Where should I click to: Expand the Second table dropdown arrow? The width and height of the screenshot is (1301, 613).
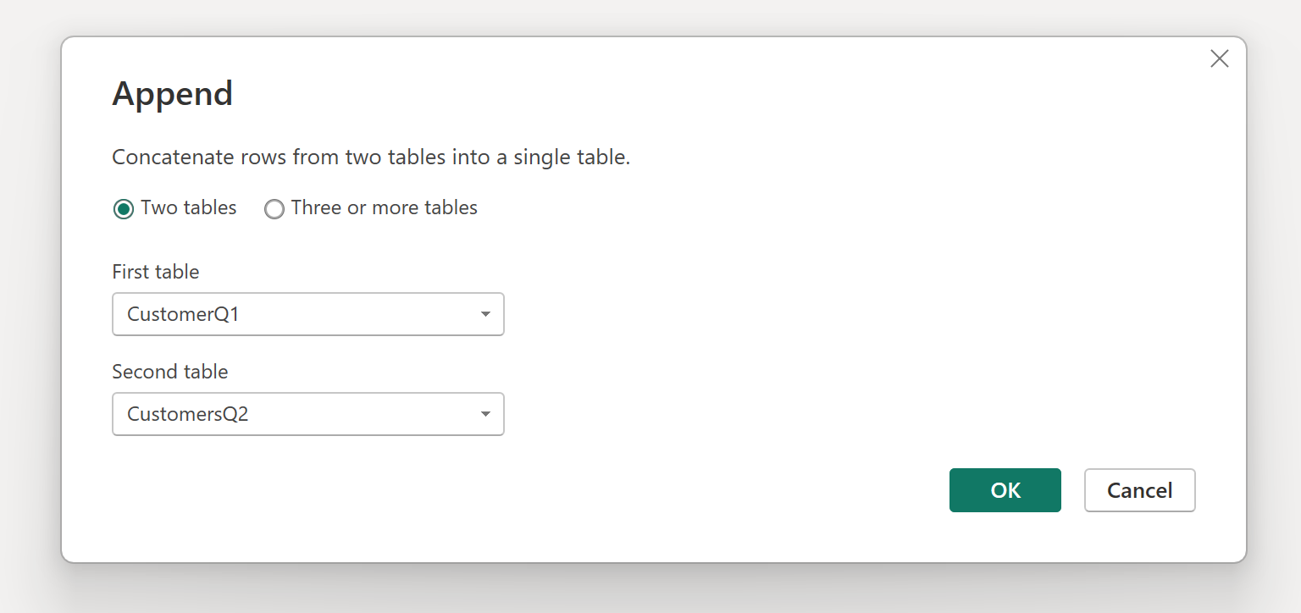click(x=485, y=414)
